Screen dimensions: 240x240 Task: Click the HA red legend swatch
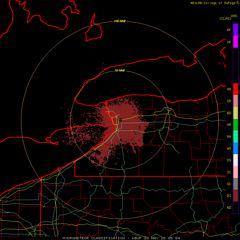pyautogui.click(x=235, y=89)
